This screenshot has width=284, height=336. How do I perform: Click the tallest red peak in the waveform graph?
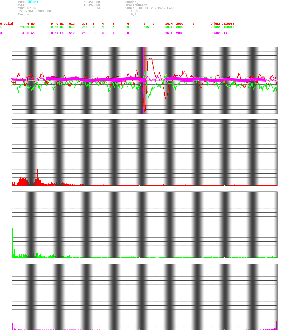point(148,56)
